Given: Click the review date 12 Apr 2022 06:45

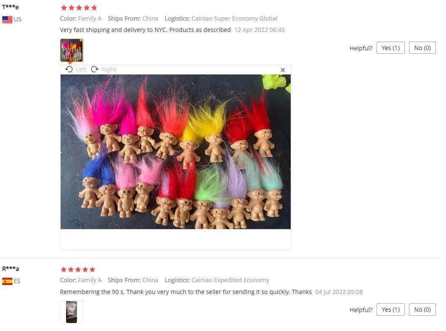Looking at the screenshot, I should [x=260, y=30].
